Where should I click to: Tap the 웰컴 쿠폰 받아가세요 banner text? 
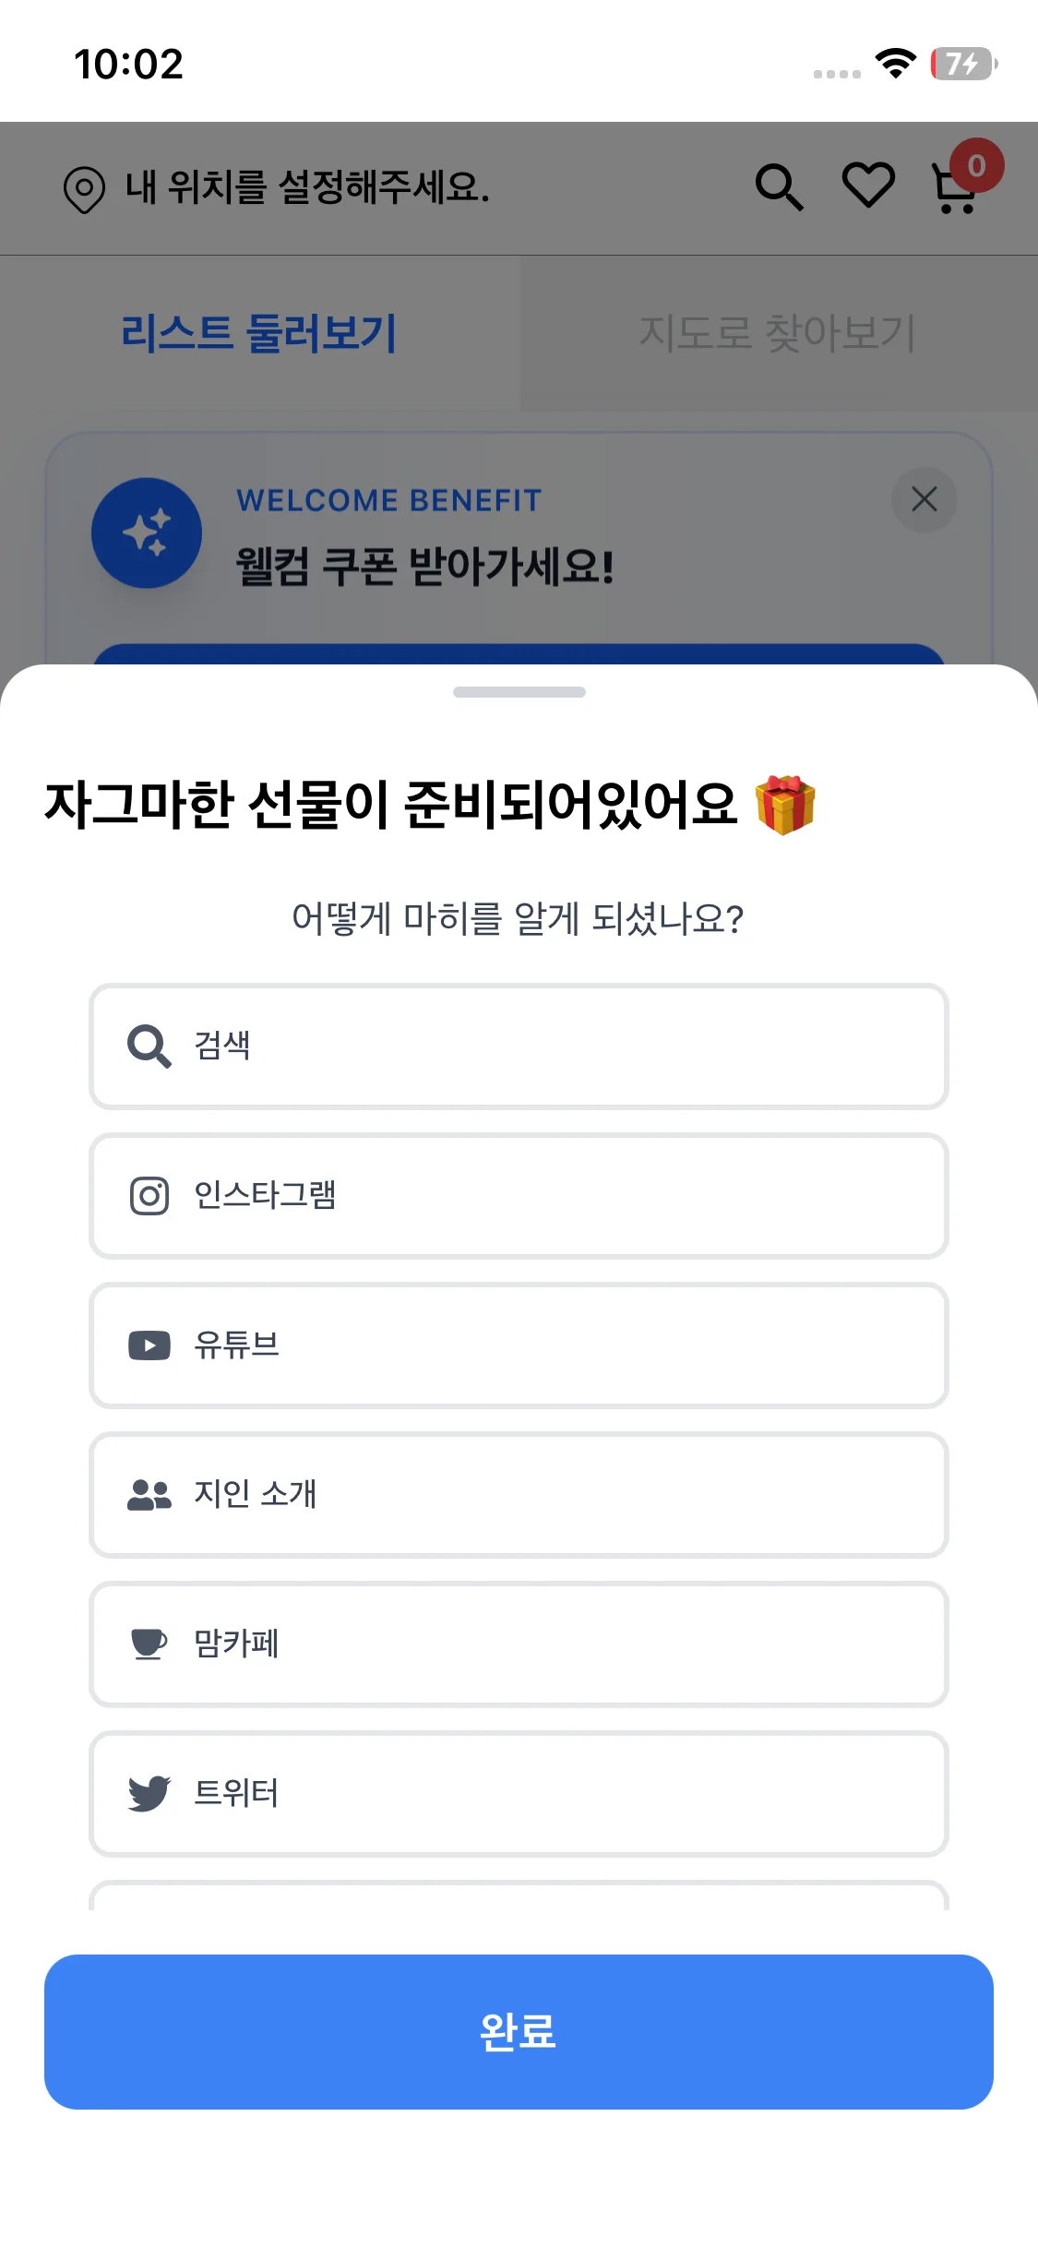click(425, 567)
